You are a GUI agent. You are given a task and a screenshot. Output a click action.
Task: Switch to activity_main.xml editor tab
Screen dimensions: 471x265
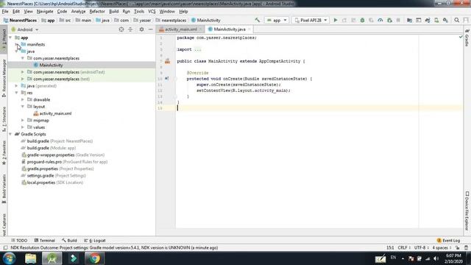(x=180, y=29)
